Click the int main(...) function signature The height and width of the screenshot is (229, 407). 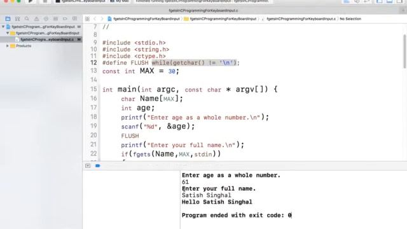coord(190,89)
